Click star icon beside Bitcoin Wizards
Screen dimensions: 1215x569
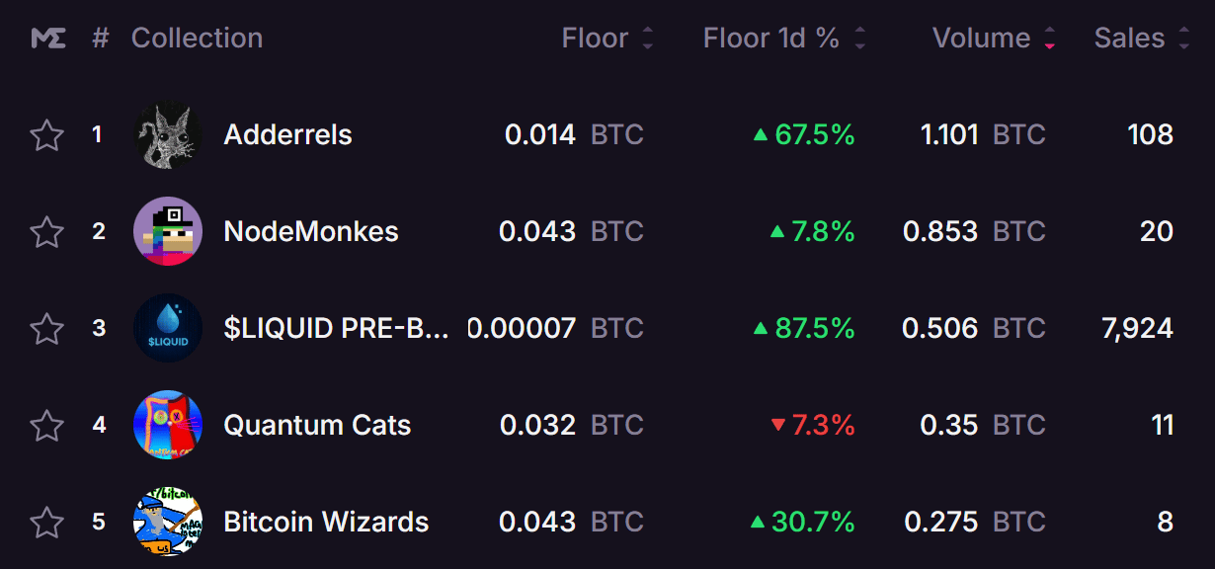point(47,522)
